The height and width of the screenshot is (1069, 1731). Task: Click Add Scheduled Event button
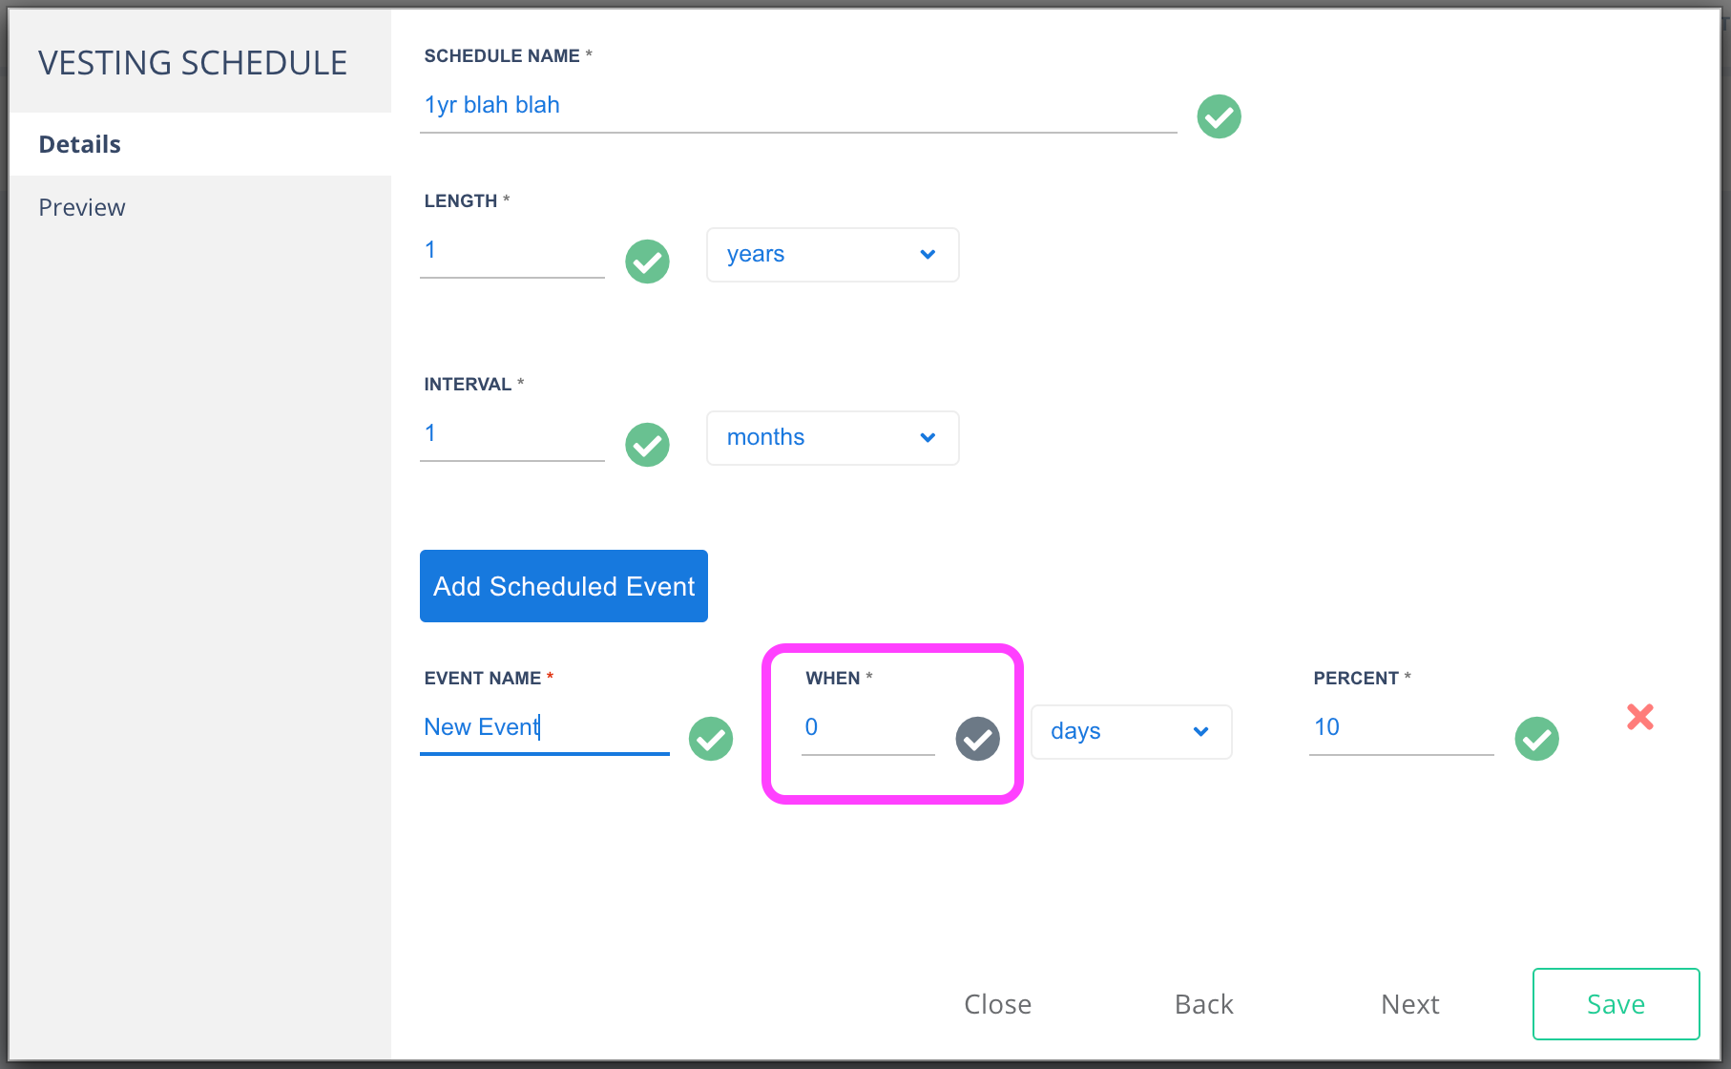[x=564, y=586]
